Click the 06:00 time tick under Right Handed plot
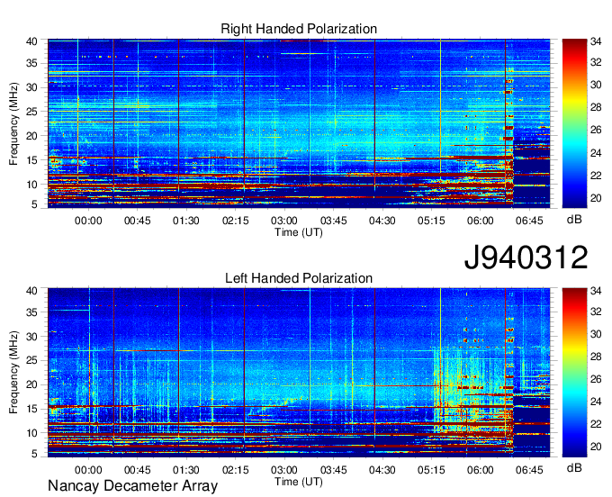612x497 pixels. (x=480, y=221)
